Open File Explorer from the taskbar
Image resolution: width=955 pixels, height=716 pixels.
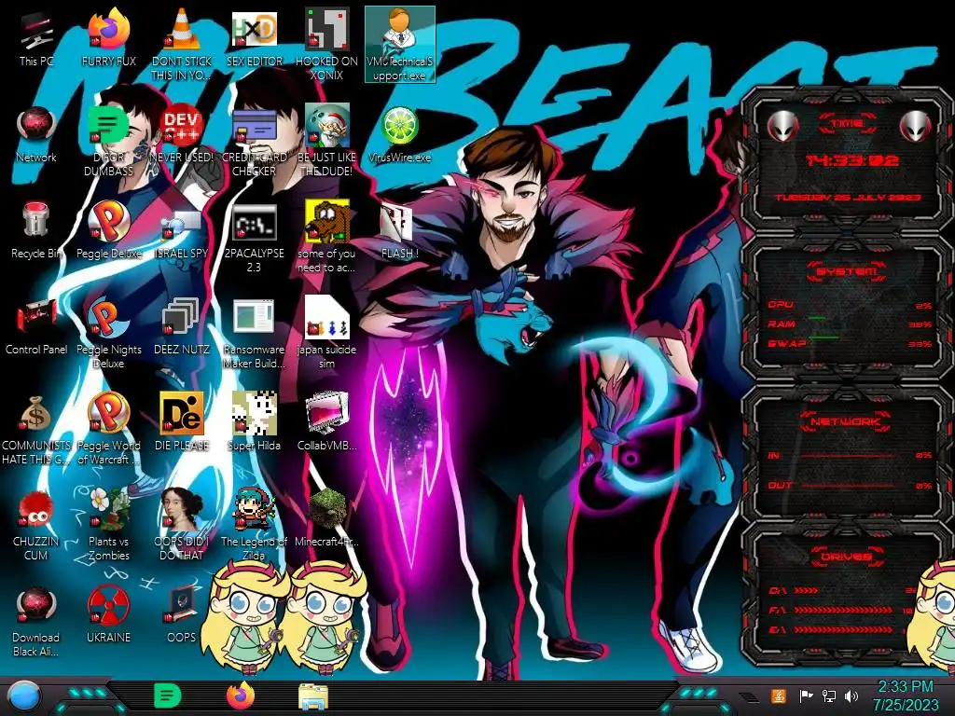pyautogui.click(x=313, y=696)
